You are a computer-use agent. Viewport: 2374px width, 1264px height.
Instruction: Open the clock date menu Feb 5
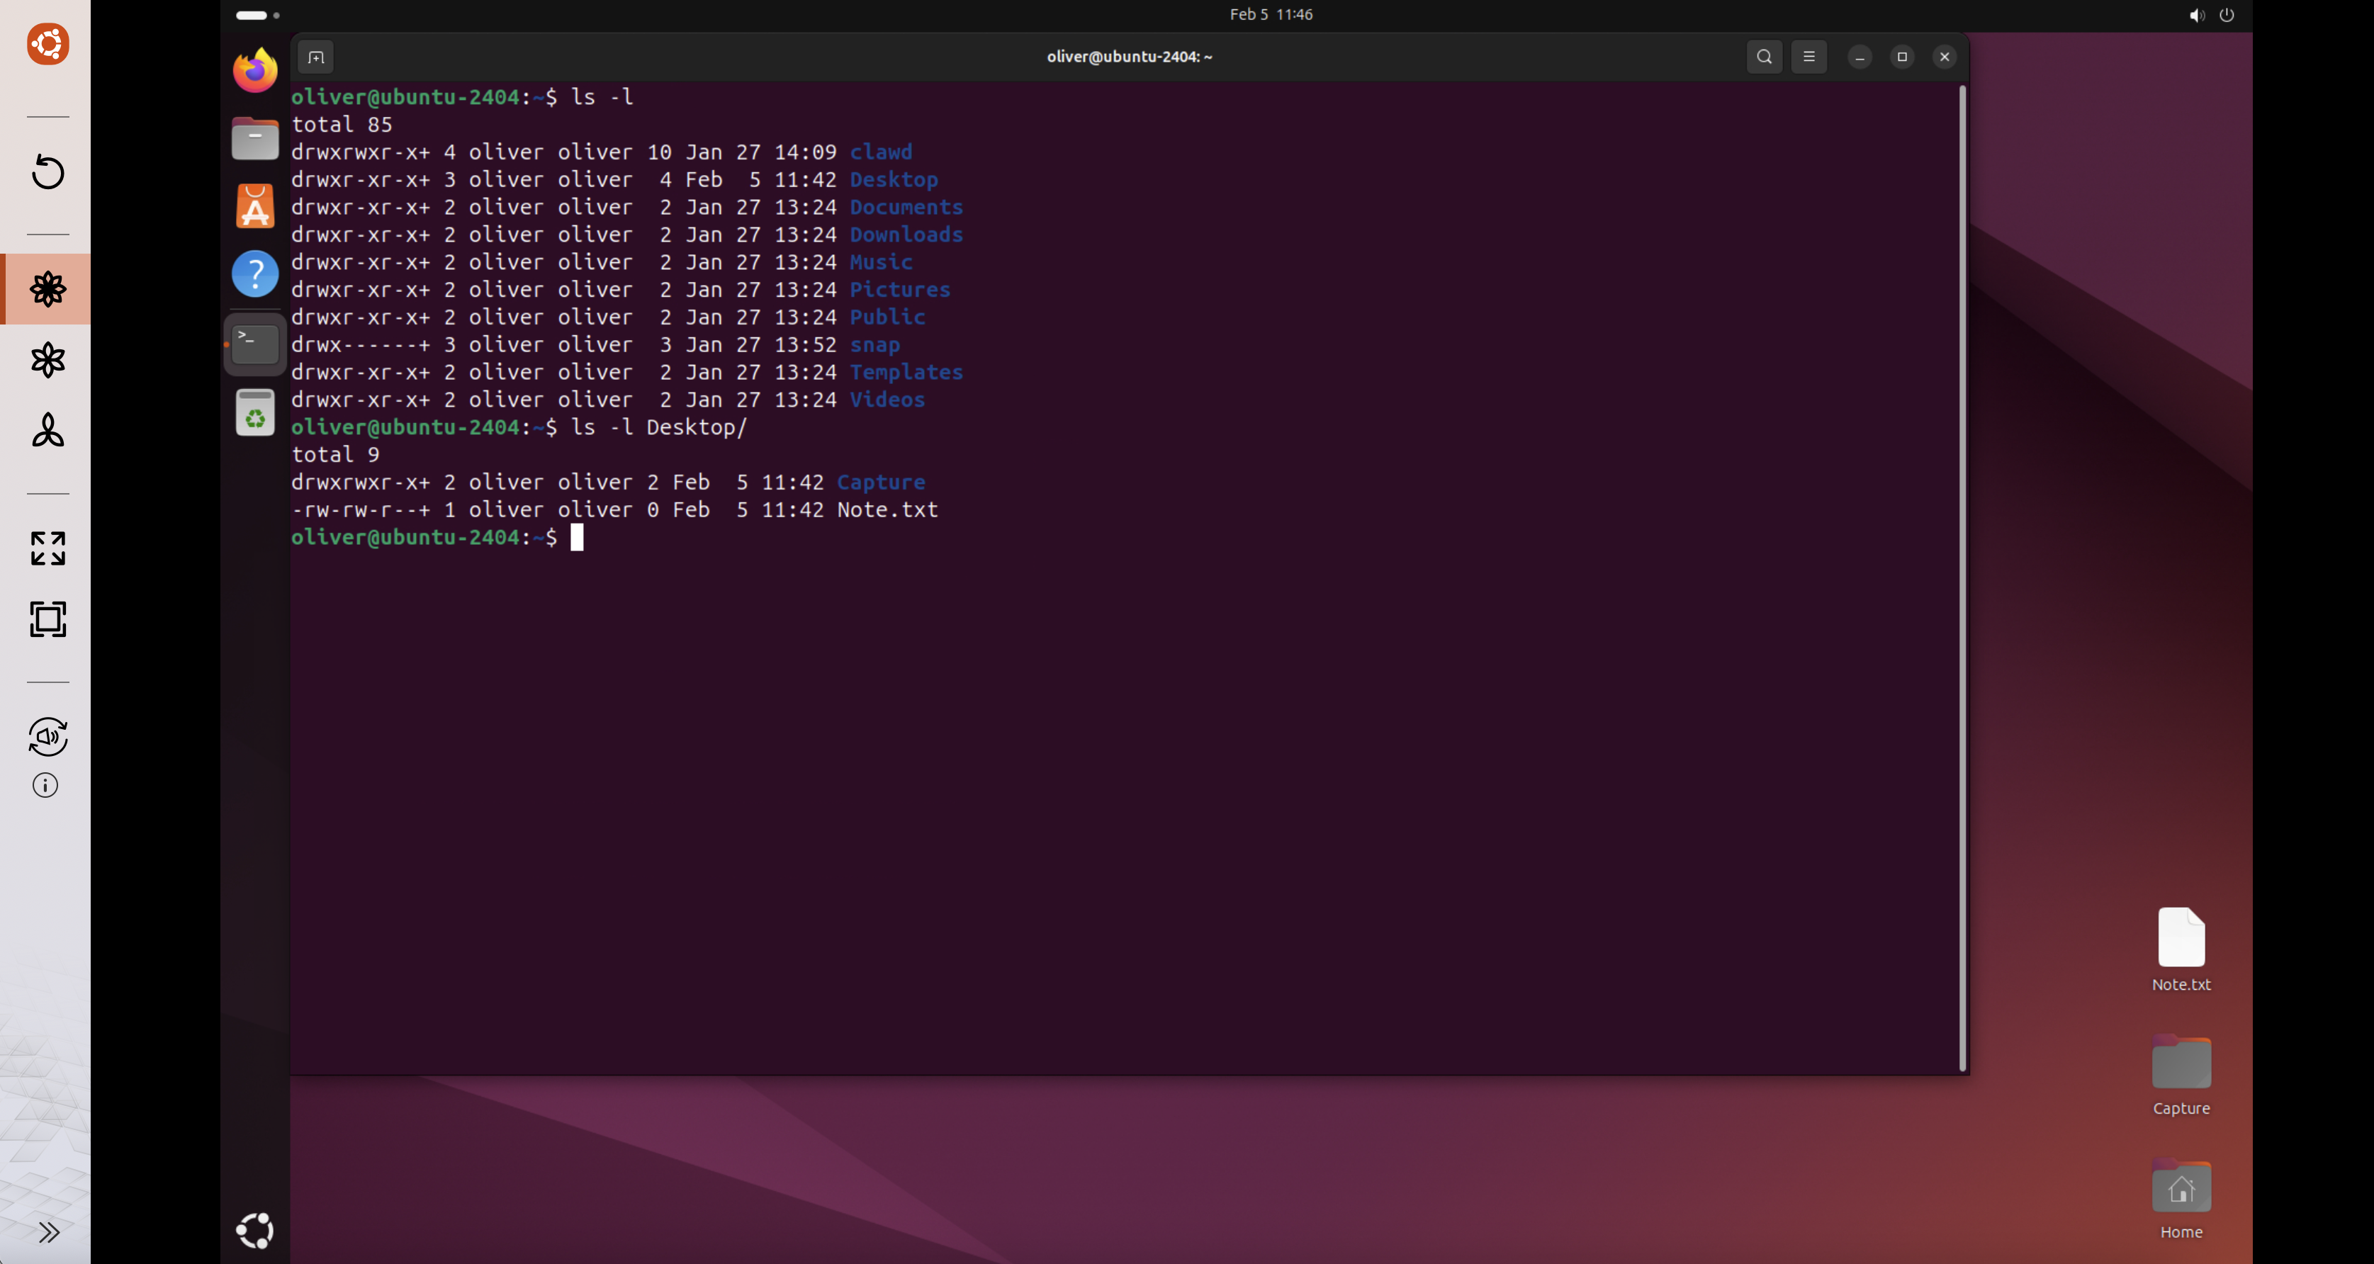pos(1271,15)
